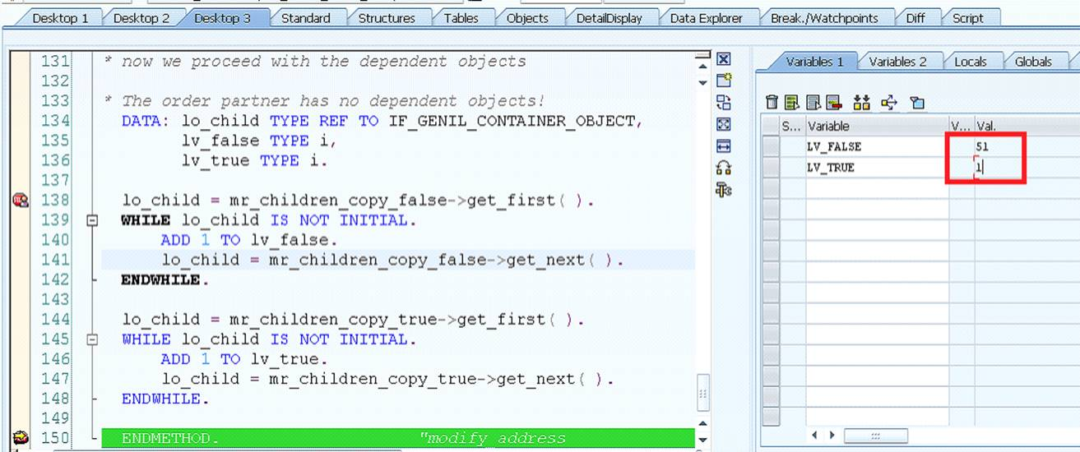Screen dimensions: 1080x452
Task: Click the variables table horizontal scrollbar thumb
Action: [876, 436]
